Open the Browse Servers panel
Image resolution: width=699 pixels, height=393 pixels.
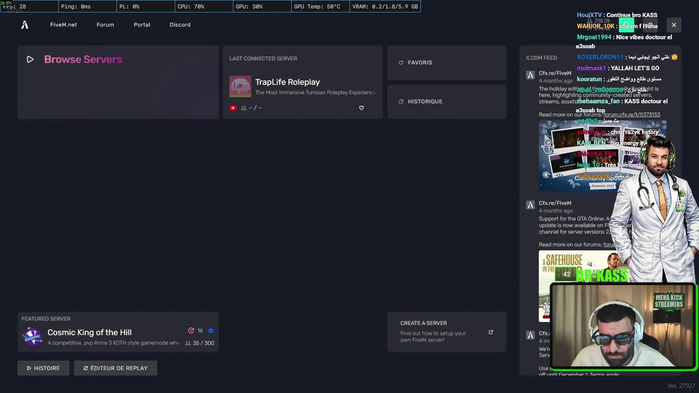[118, 82]
